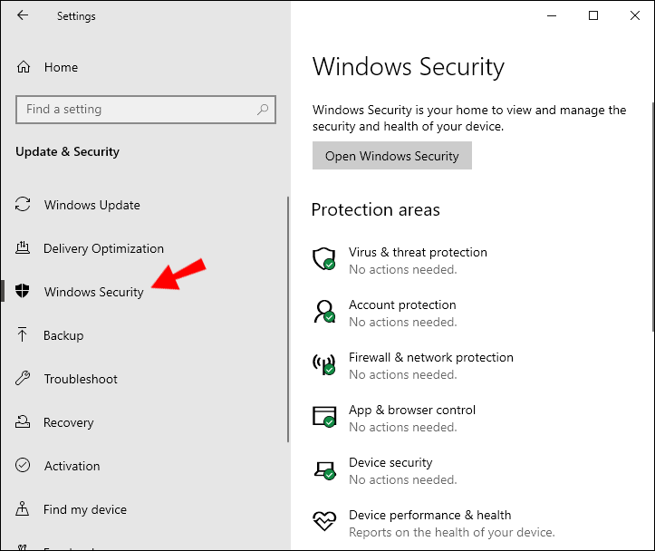Click the Delivery Optimization icon

(24, 248)
